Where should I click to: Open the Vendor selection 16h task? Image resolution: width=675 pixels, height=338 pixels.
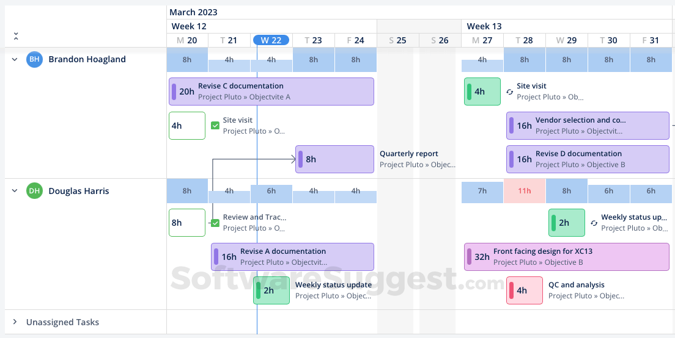click(x=587, y=126)
